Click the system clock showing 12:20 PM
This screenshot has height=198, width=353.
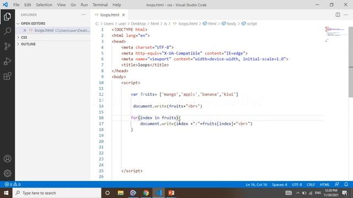tap(331, 193)
